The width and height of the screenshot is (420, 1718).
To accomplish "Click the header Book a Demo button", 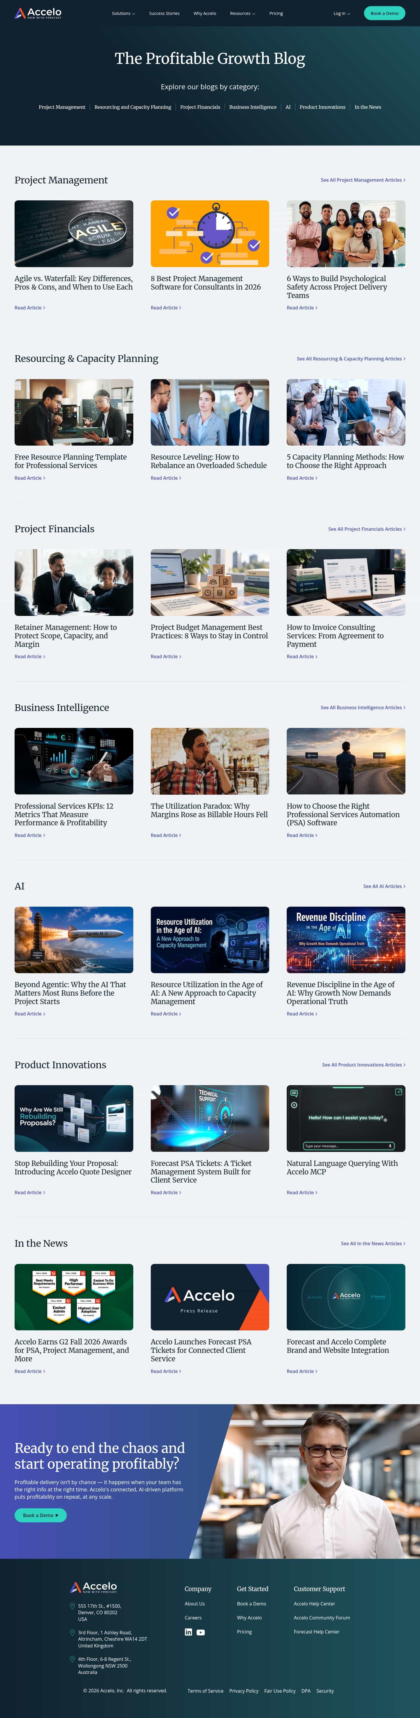I will tap(385, 13).
